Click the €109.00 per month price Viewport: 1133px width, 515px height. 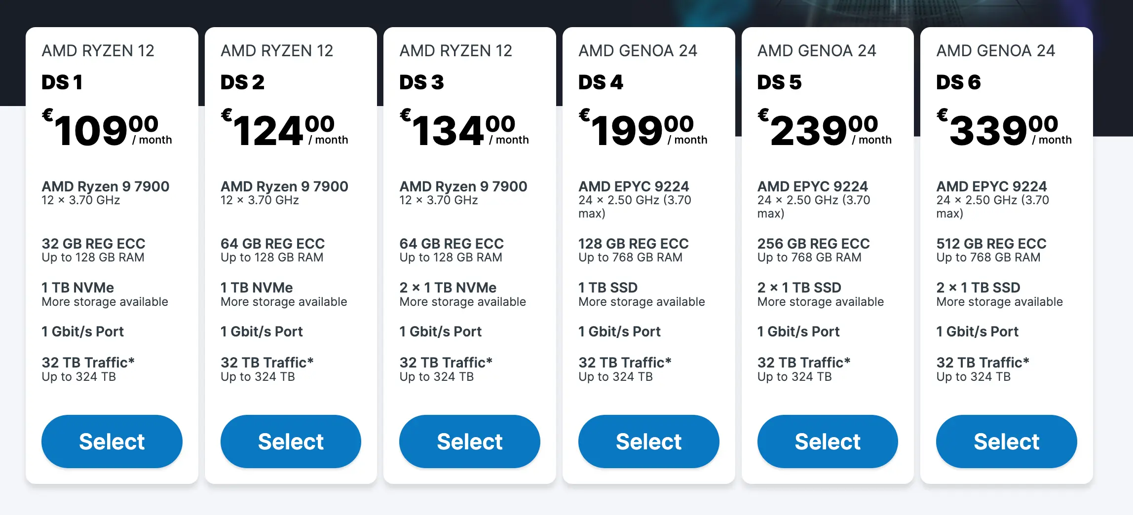(x=106, y=130)
